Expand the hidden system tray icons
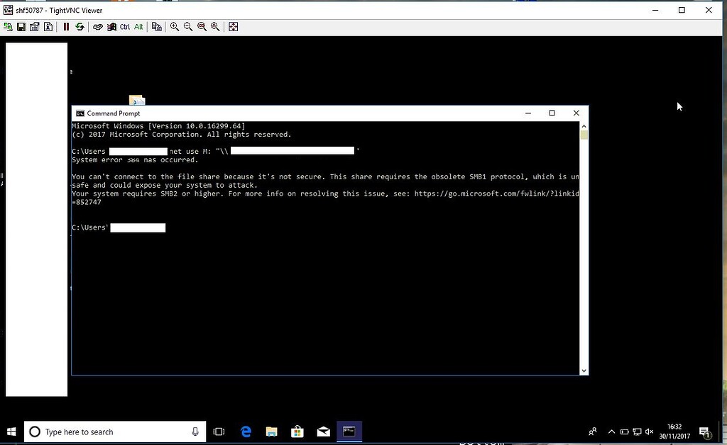This screenshot has width=727, height=445. 611,432
